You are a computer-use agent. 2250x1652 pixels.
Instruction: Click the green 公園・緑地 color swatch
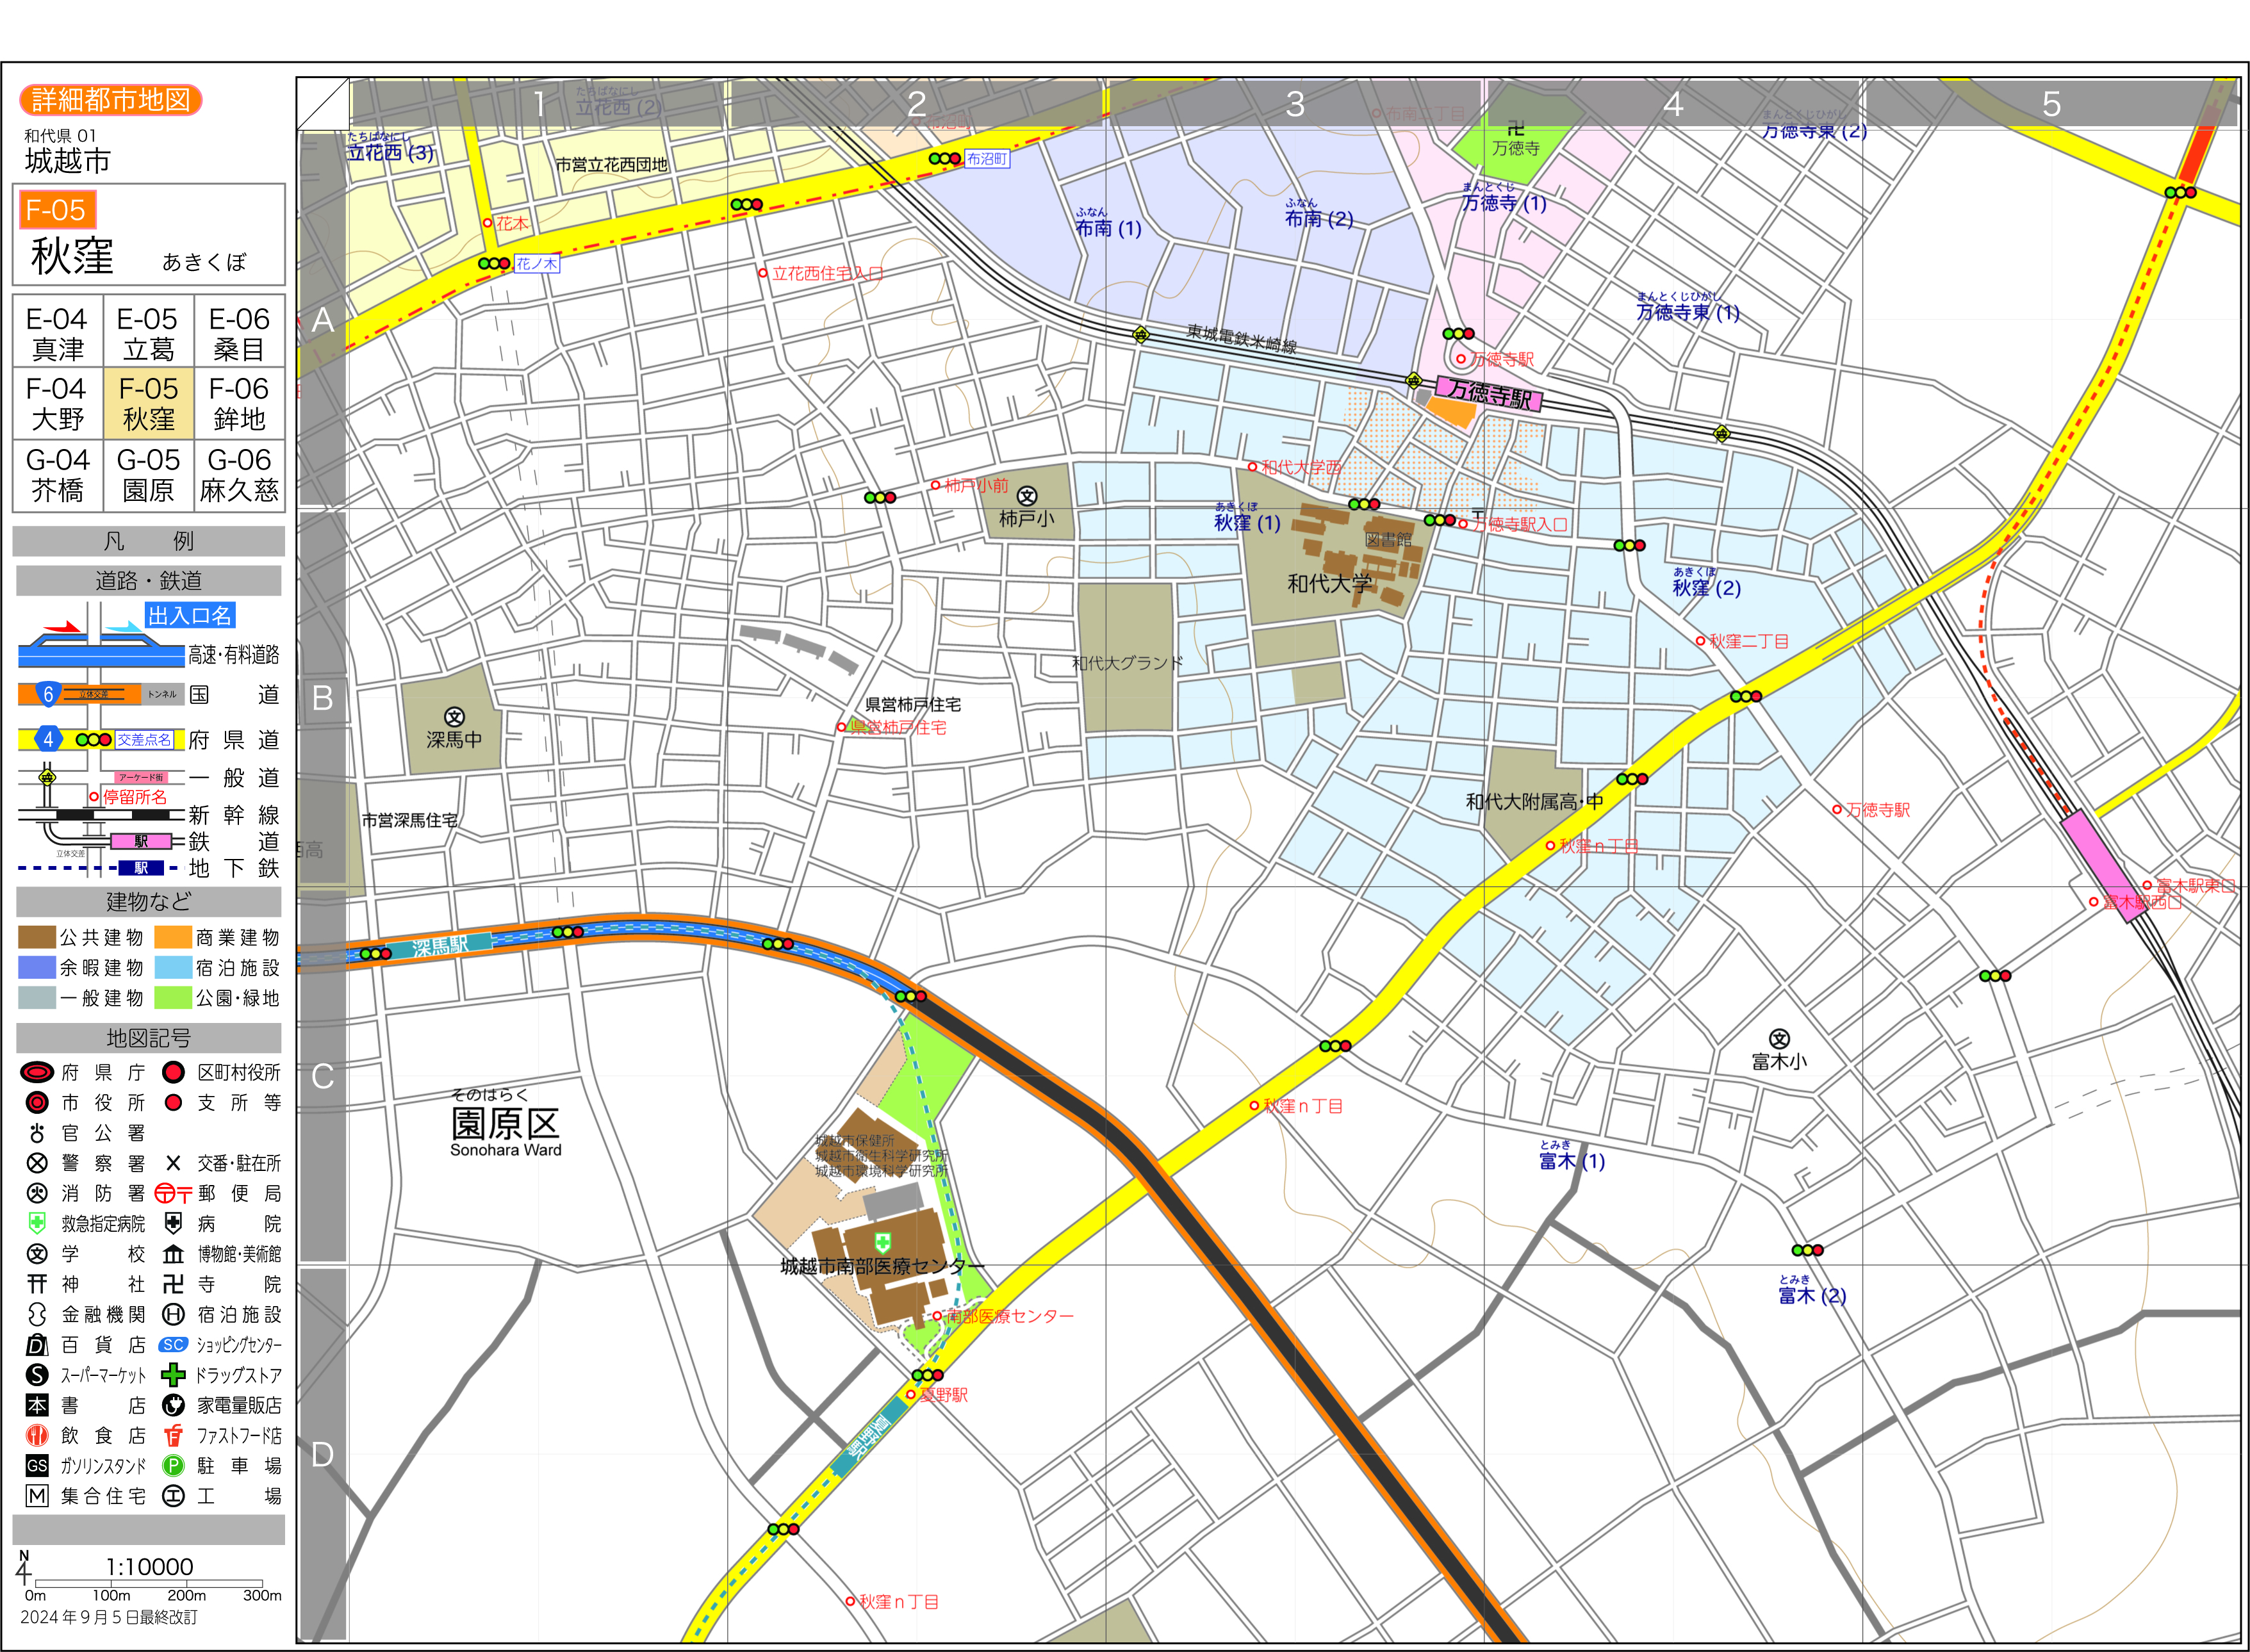pyautogui.click(x=173, y=998)
